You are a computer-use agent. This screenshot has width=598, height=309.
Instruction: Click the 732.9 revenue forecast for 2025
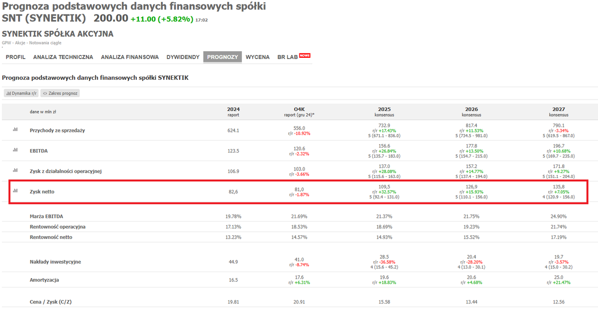tap(384, 126)
